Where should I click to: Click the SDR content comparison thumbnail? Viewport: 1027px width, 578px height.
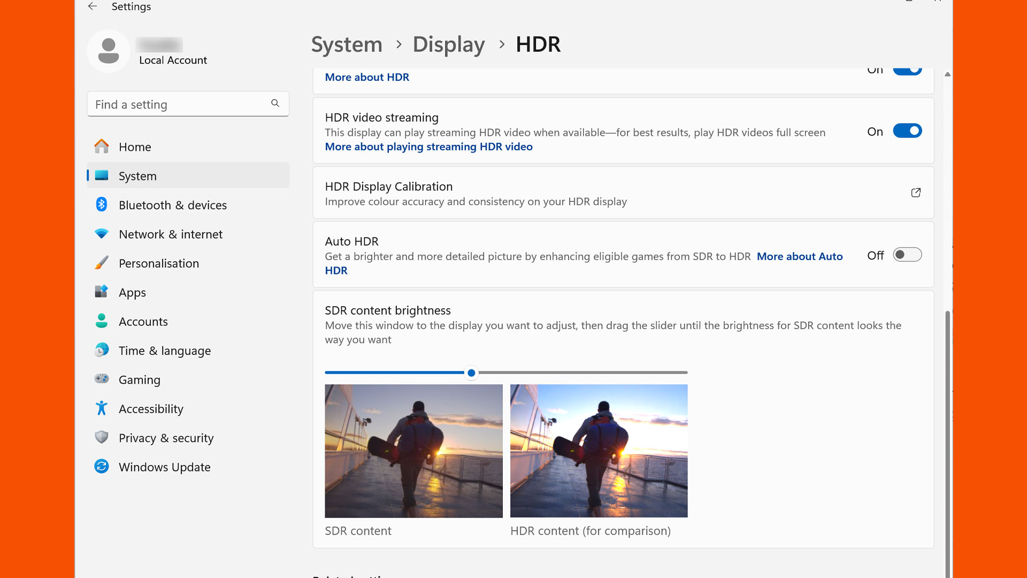(413, 450)
